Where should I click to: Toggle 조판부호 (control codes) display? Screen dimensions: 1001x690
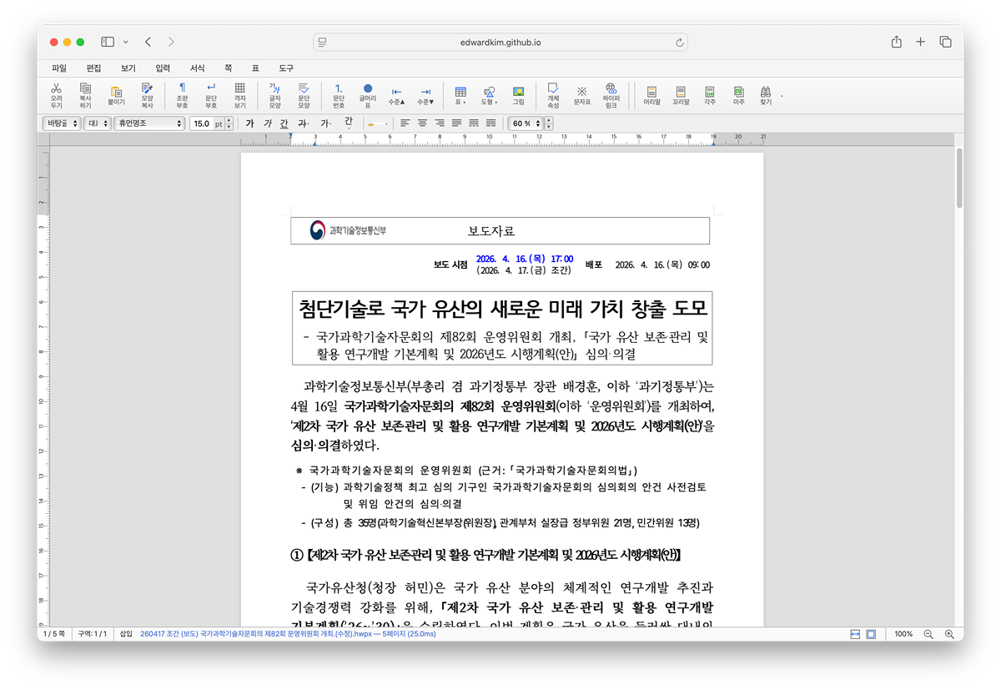click(x=182, y=94)
